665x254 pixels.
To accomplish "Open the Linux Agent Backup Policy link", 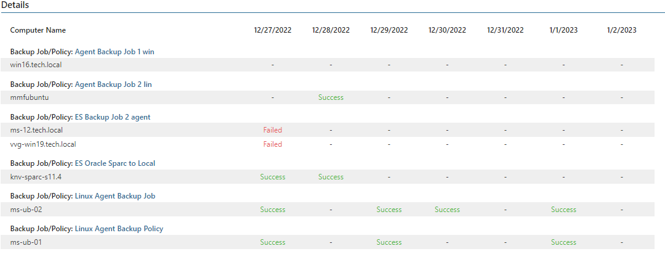I will tap(119, 229).
